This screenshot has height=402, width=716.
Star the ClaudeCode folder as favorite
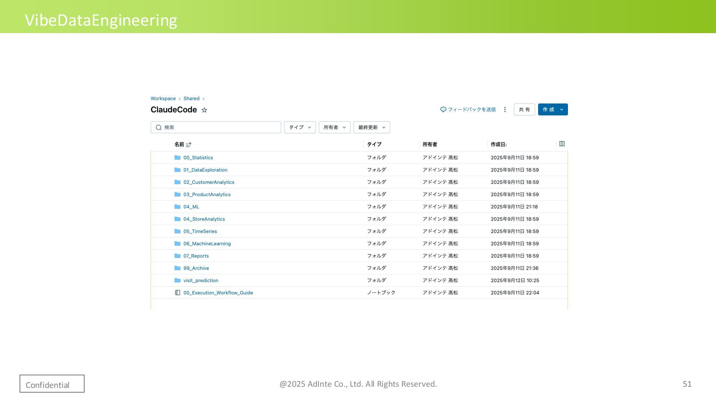coord(204,110)
